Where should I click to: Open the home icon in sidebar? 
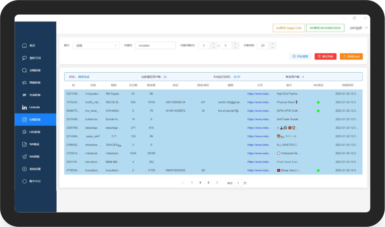pyautogui.click(x=24, y=46)
